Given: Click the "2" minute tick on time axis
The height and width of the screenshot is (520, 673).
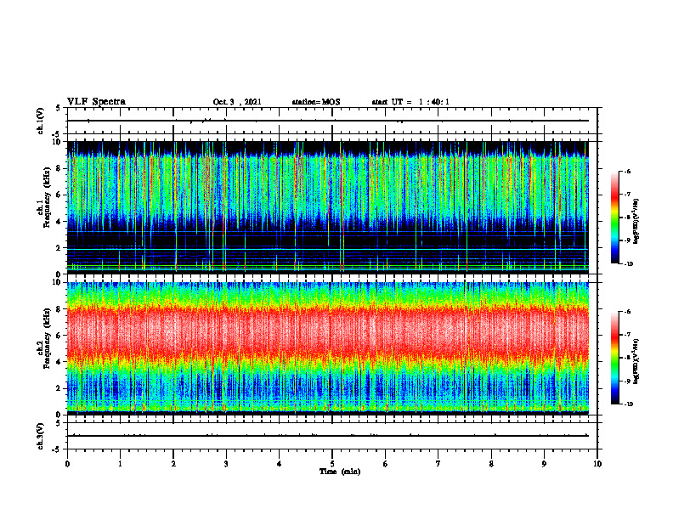Looking at the screenshot, I should click(x=173, y=464).
